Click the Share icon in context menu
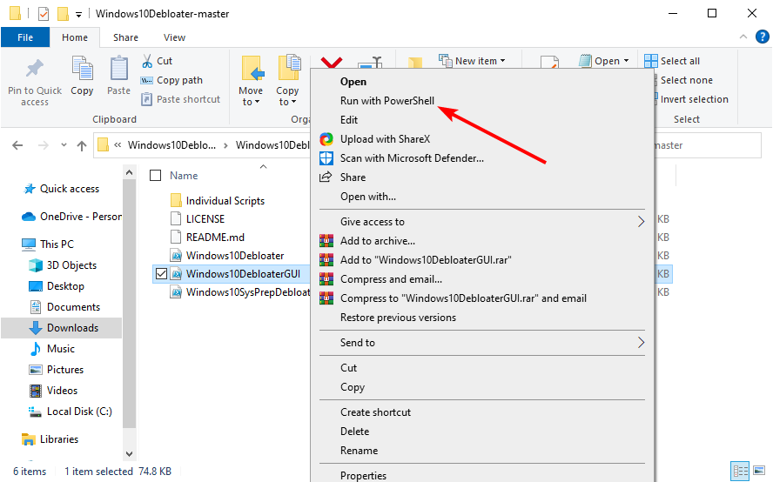Image resolution: width=773 pixels, height=482 pixels. tap(326, 177)
